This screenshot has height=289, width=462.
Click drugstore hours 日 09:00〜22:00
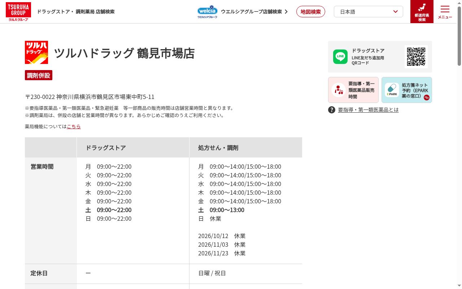(x=109, y=219)
